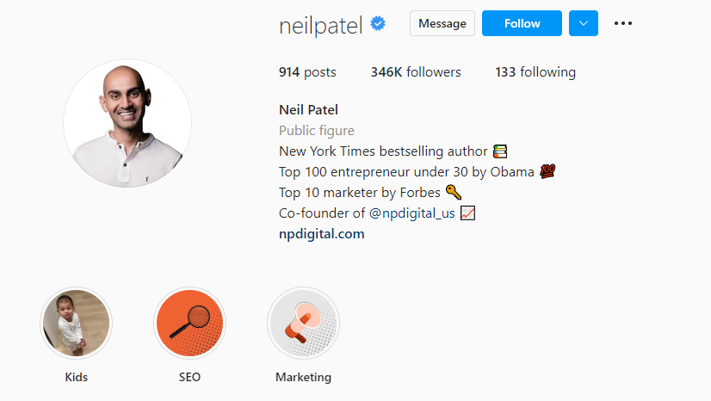Screen dimensions: 711x401
Task: Click the 100 emoji after Obama
Action: click(x=547, y=171)
